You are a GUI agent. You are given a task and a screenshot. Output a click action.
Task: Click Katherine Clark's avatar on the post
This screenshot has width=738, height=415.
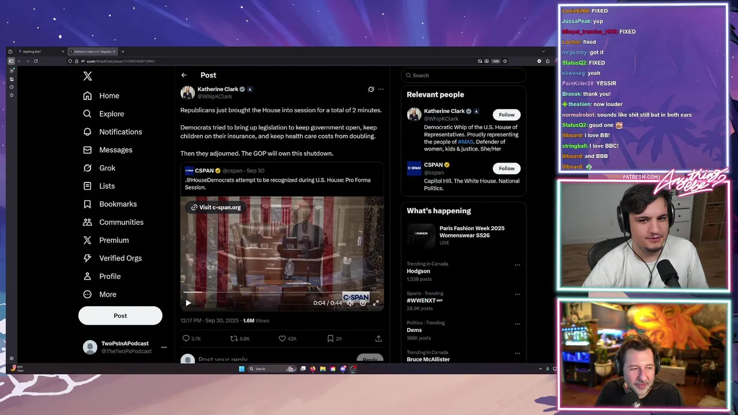click(x=187, y=93)
